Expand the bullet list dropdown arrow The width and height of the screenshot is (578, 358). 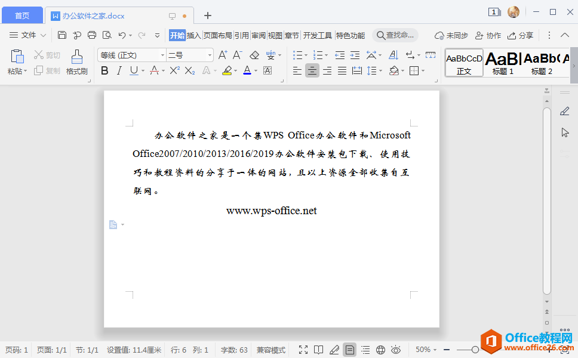(x=306, y=55)
